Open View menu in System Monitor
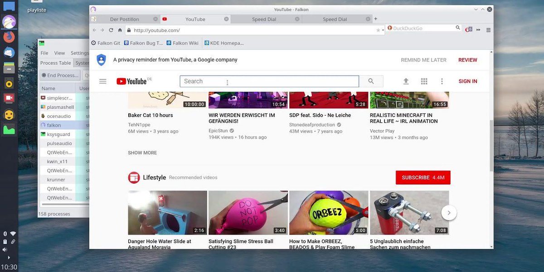 [59, 53]
